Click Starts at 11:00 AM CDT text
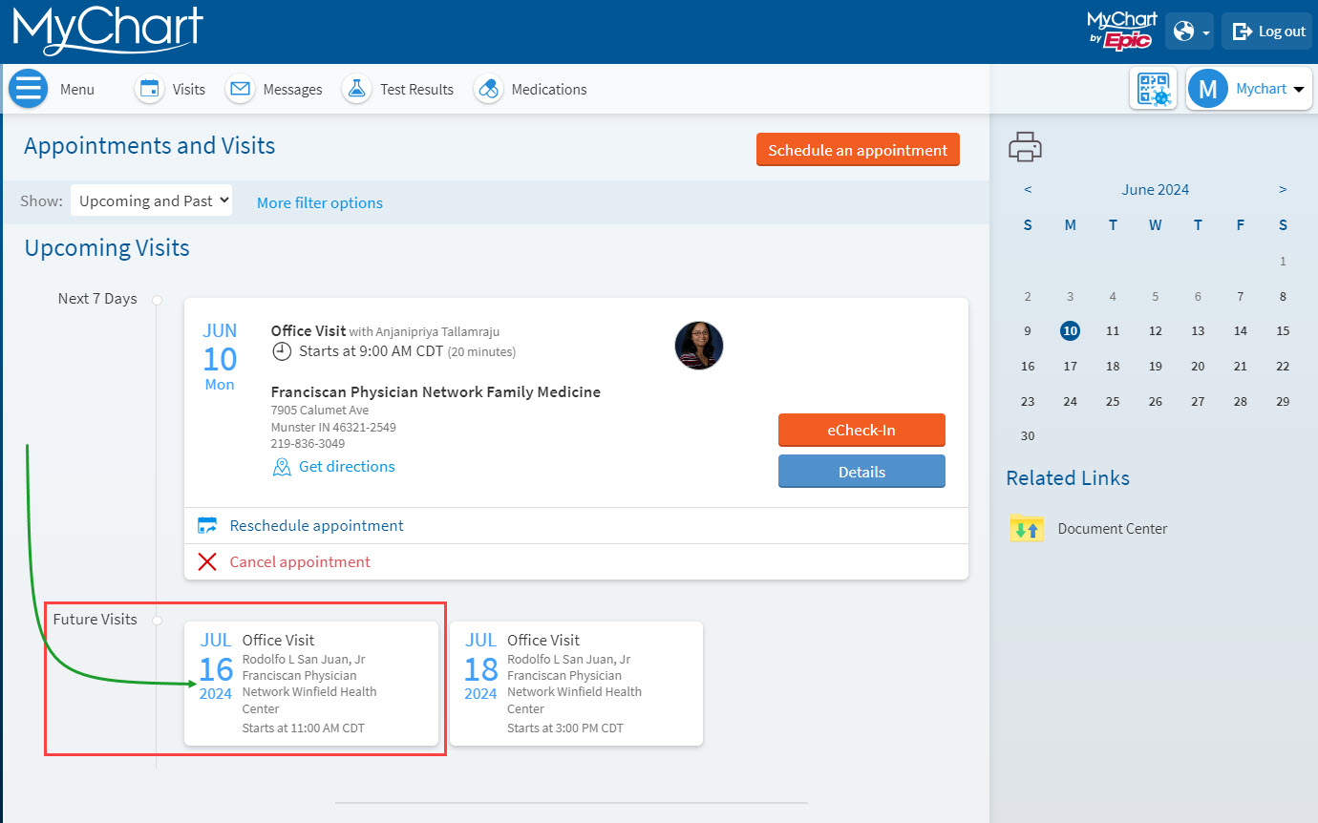 tap(304, 728)
